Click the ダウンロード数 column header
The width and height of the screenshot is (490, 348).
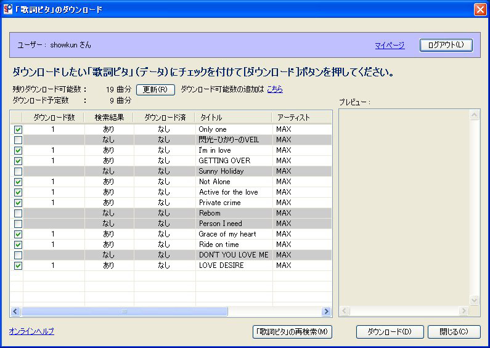pos(54,117)
